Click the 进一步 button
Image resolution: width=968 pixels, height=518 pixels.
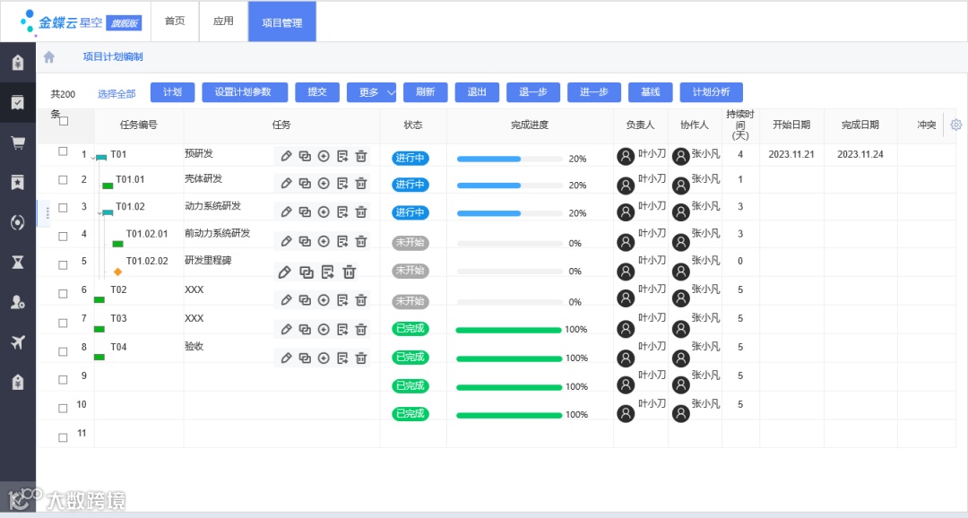594,92
